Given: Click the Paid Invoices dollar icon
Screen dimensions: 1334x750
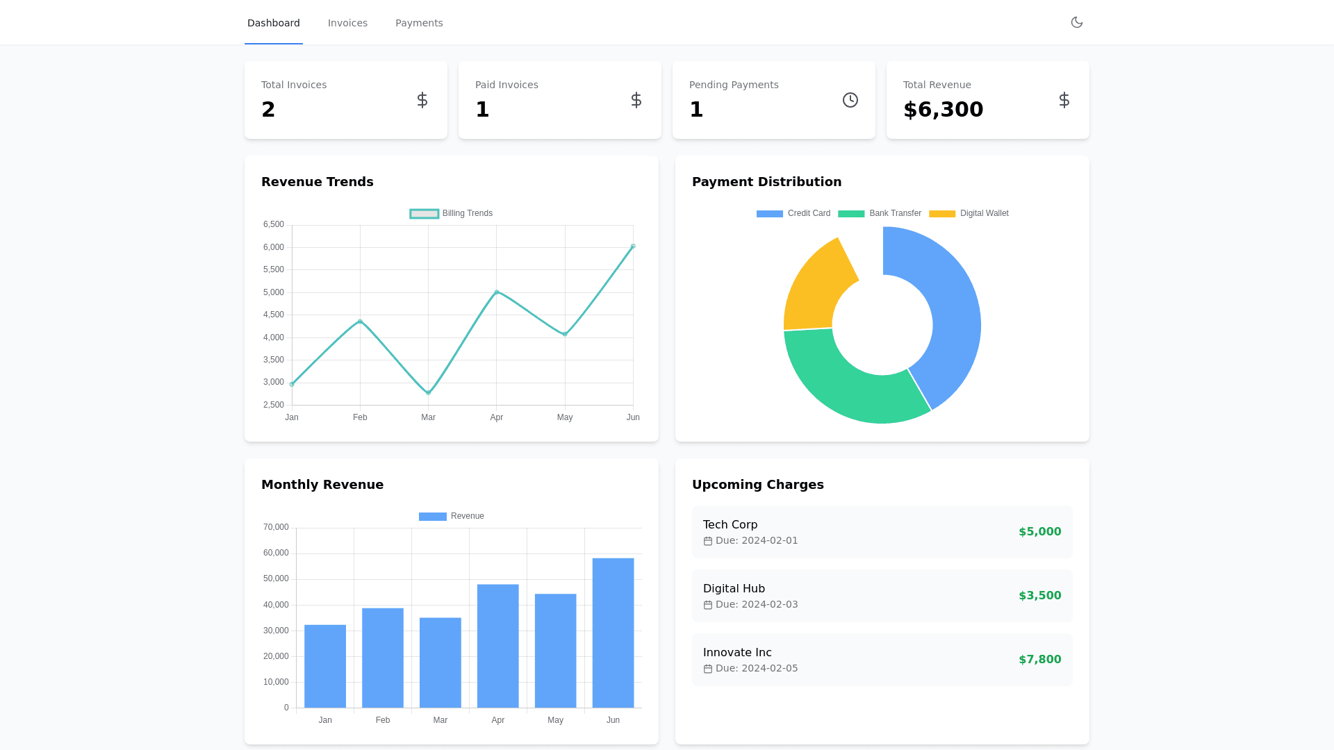Looking at the screenshot, I should click(636, 100).
